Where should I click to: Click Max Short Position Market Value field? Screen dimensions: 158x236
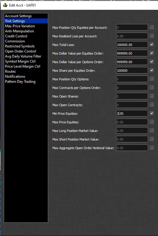(x=132, y=139)
